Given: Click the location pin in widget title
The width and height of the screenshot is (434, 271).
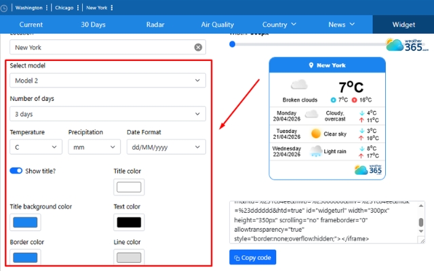Looking at the screenshot, I should pos(311,66).
